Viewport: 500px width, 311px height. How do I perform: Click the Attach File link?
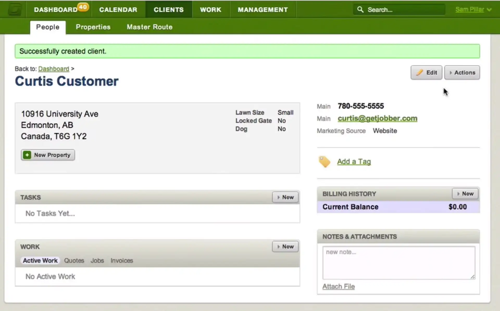point(338,287)
